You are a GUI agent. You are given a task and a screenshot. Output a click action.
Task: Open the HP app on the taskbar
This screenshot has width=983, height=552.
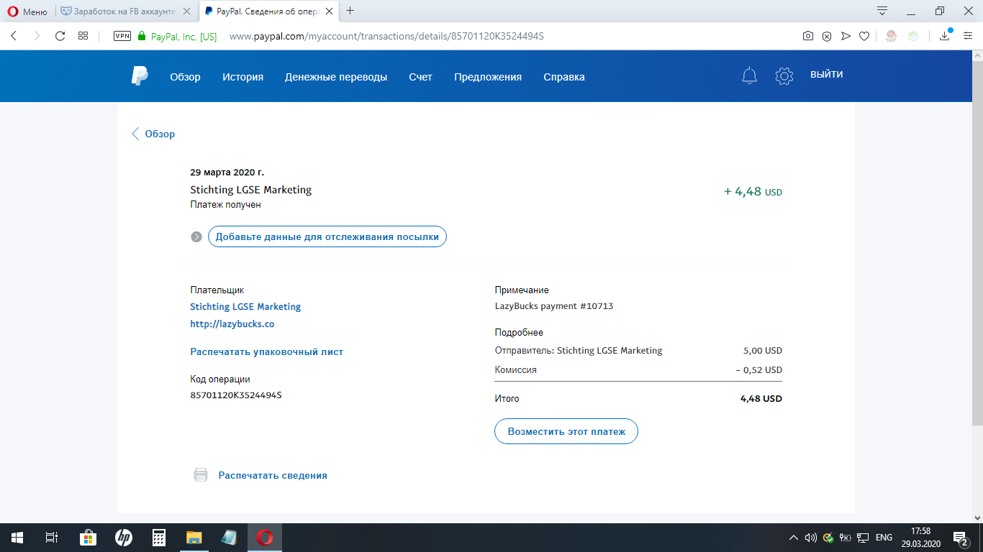pos(124,538)
